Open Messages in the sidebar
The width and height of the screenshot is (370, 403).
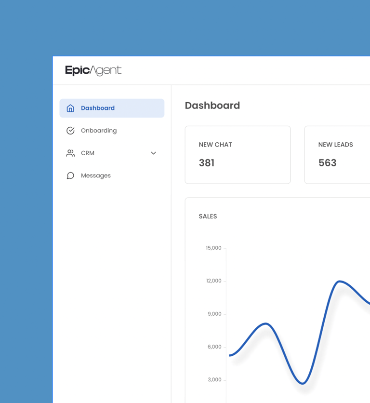click(x=112, y=175)
